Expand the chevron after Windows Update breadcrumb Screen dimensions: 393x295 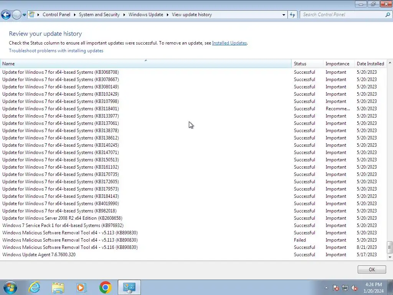[168, 15]
